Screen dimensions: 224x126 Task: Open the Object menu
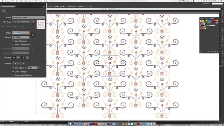(22, 1)
